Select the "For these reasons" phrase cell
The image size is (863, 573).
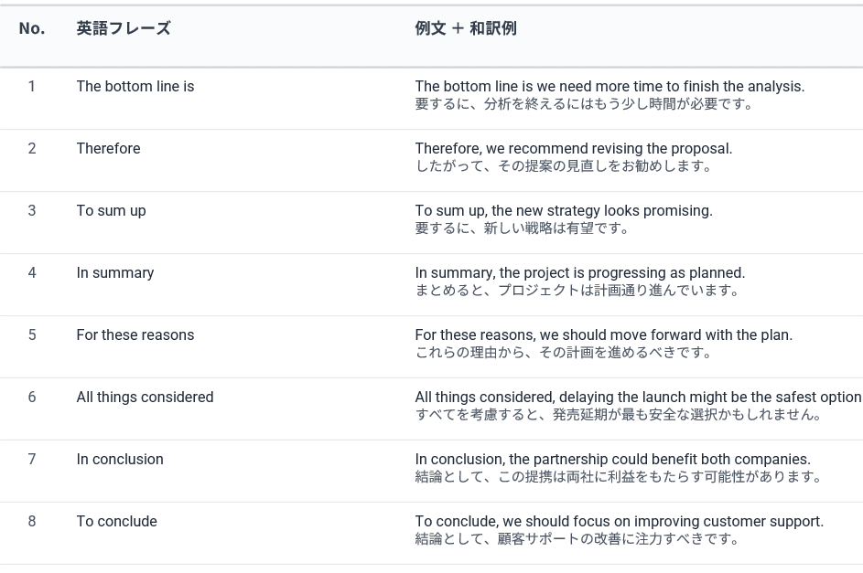tap(135, 335)
